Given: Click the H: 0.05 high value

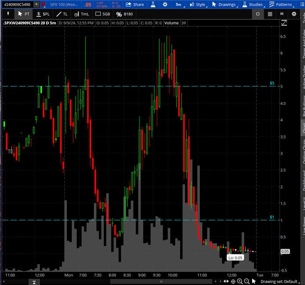Looking at the screenshot, I should [x=118, y=23].
